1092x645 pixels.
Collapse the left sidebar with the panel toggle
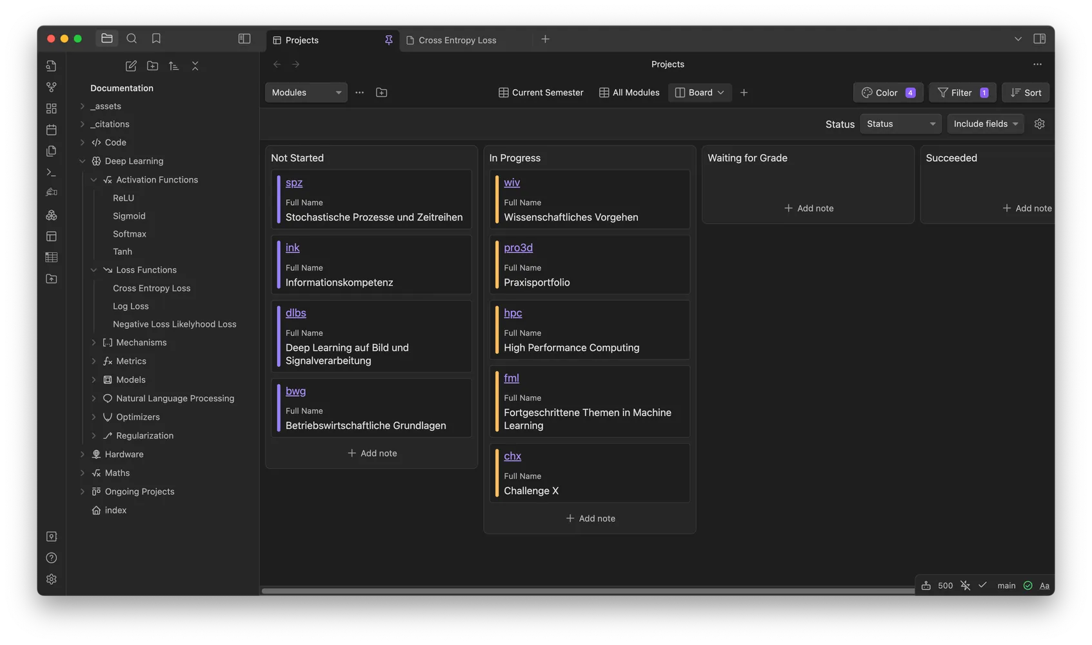(x=244, y=38)
